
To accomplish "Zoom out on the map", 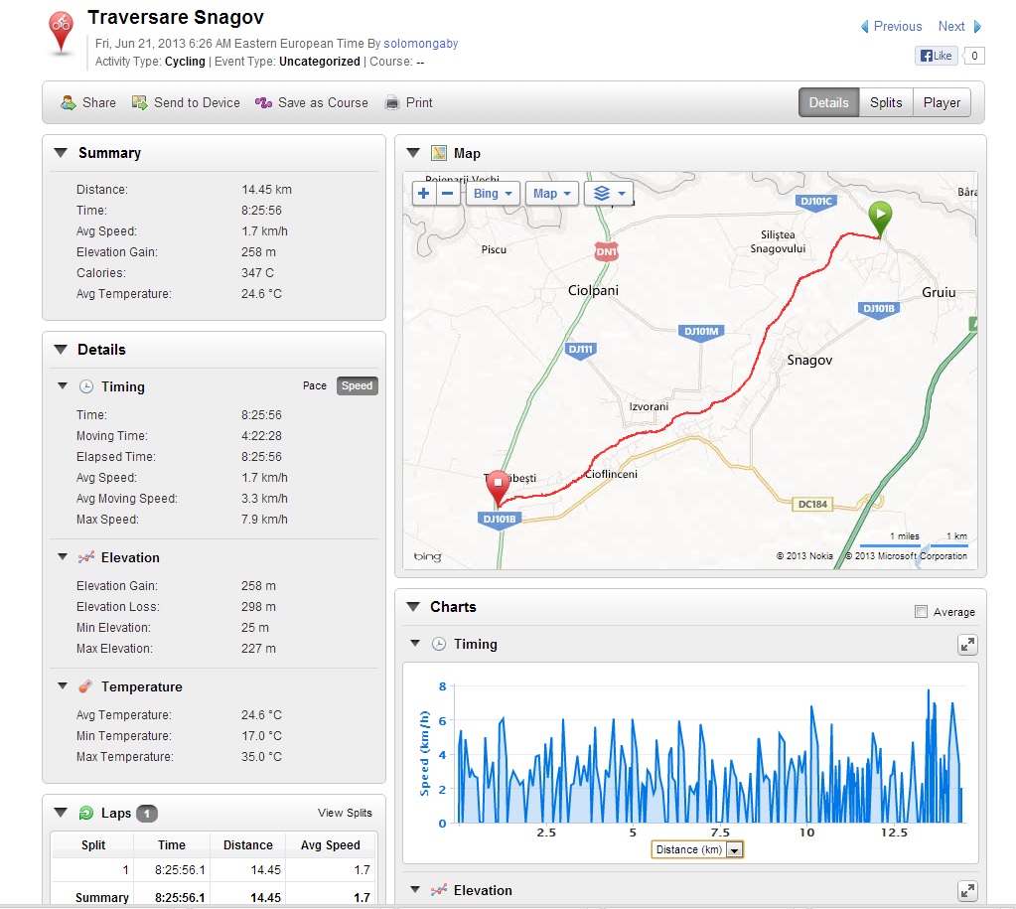I will pyautogui.click(x=448, y=193).
